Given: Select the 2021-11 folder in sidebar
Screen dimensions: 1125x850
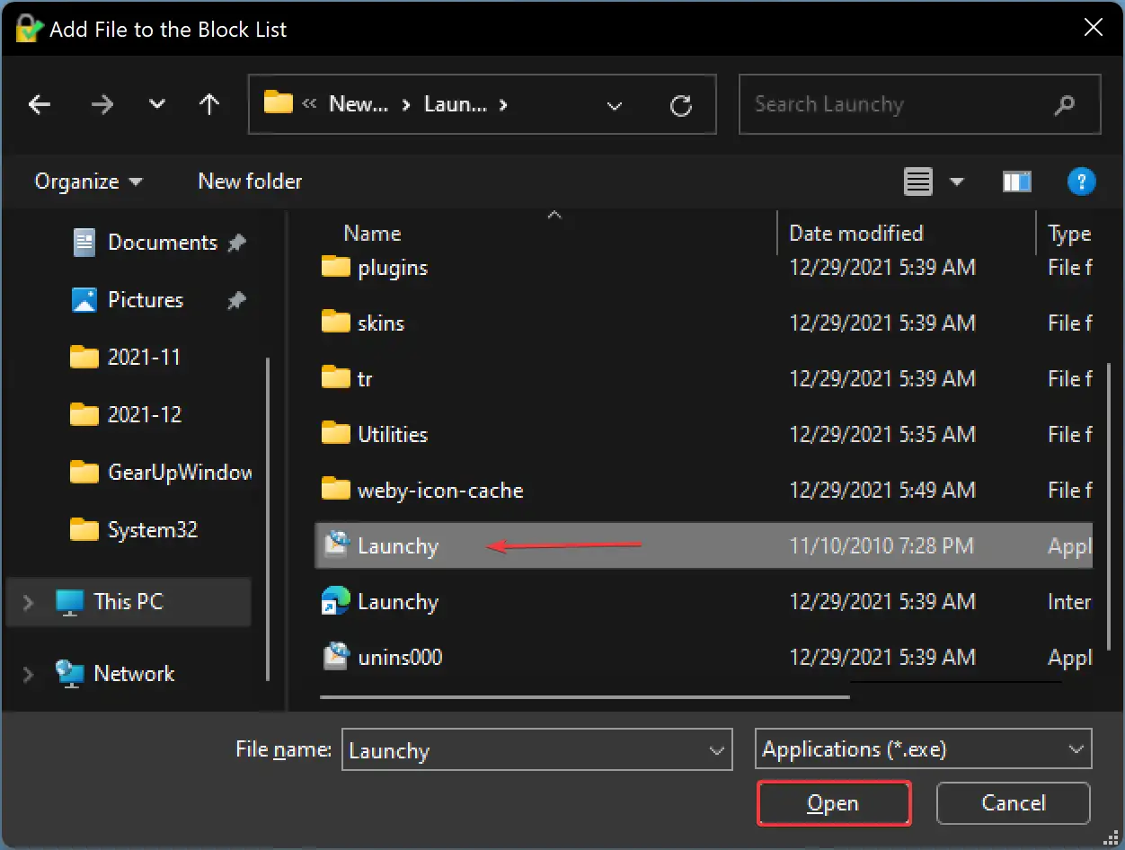Looking at the screenshot, I should [x=144, y=358].
